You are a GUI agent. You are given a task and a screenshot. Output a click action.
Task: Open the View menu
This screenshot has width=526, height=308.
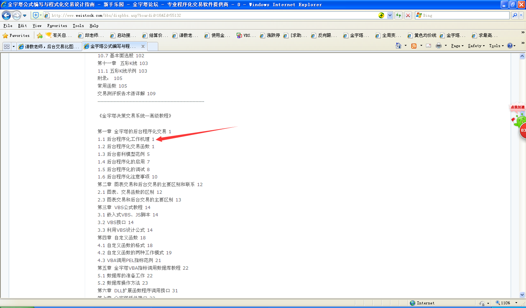pos(37,26)
